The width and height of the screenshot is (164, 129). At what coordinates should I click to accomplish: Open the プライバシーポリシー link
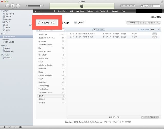click(x=112, y=122)
